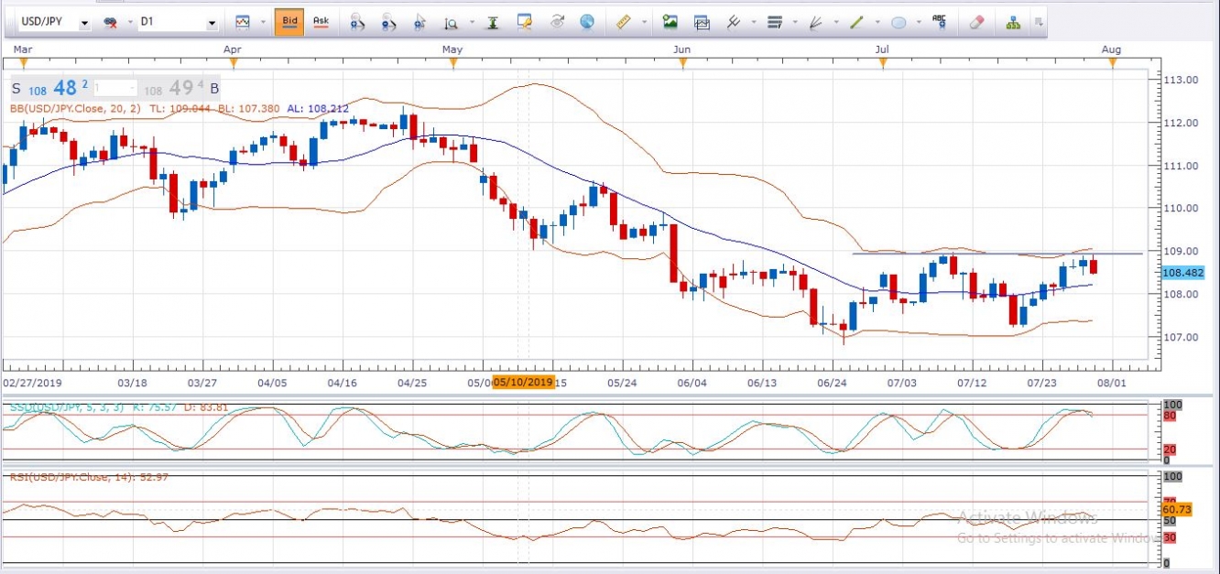This screenshot has height=574, width=1220.
Task: Click the 08/01 date axis label
Action: click(x=1111, y=382)
